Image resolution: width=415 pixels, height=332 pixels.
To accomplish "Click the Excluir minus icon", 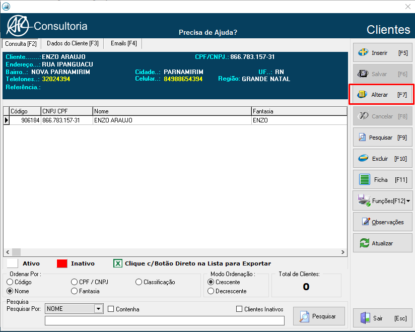I will (x=363, y=158).
